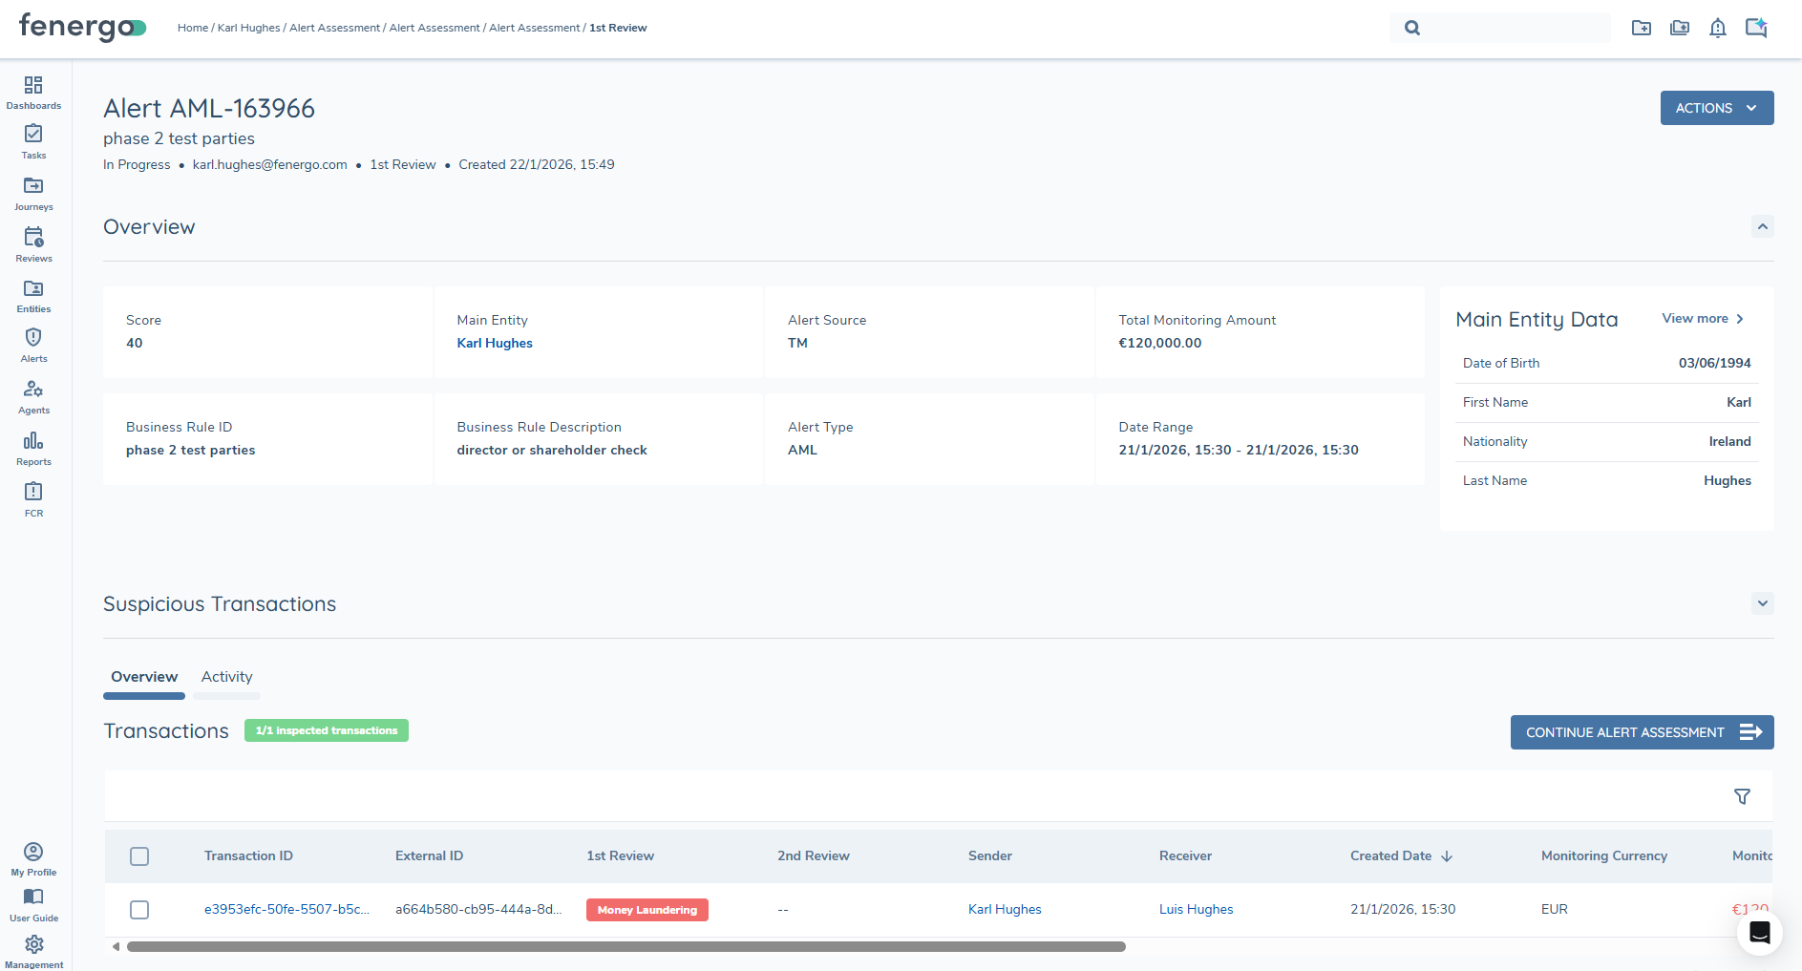Switch to the Activity tab
Screen dimensions: 1802x971
pyautogui.click(x=226, y=677)
